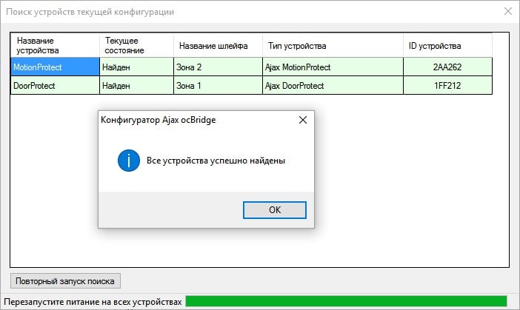Click the Конфигуратор Ajax ocBridge dialog title

click(x=159, y=120)
